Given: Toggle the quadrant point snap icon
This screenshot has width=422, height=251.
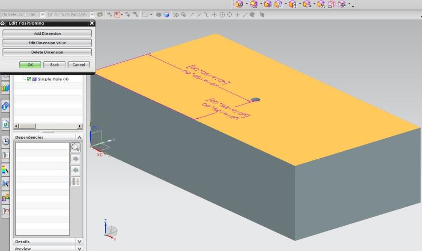Looking at the screenshot, I should coord(229,15).
